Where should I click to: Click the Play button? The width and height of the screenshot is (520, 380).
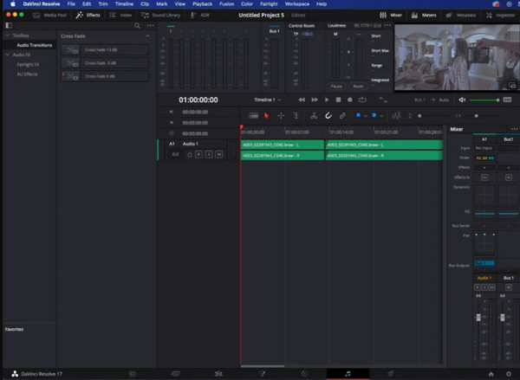(327, 100)
